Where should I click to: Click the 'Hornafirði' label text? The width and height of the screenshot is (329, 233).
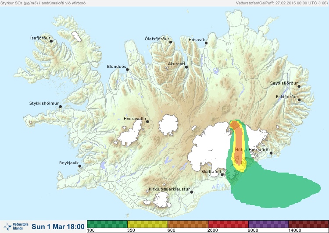click(259, 150)
